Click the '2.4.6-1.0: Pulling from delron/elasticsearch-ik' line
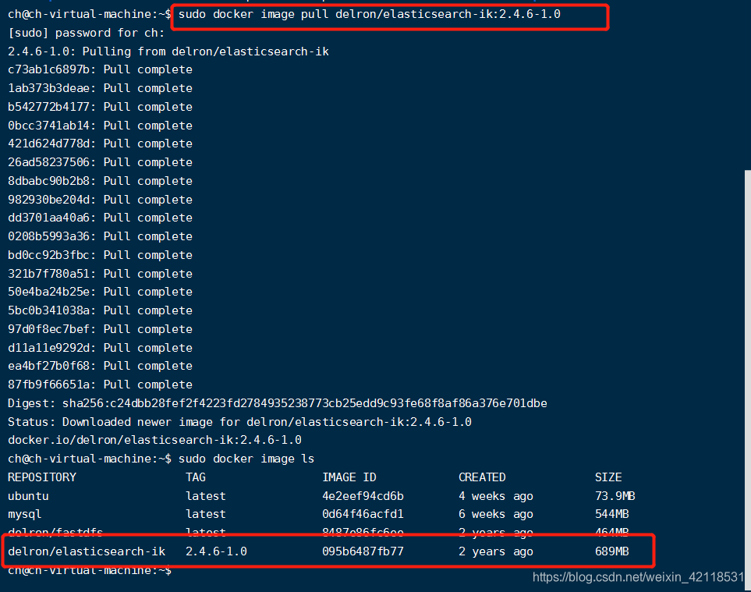Image resolution: width=751 pixels, height=592 pixels. [x=168, y=51]
